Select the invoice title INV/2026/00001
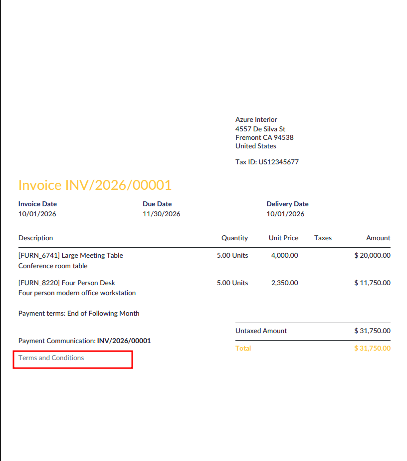The image size is (407, 461). [95, 185]
